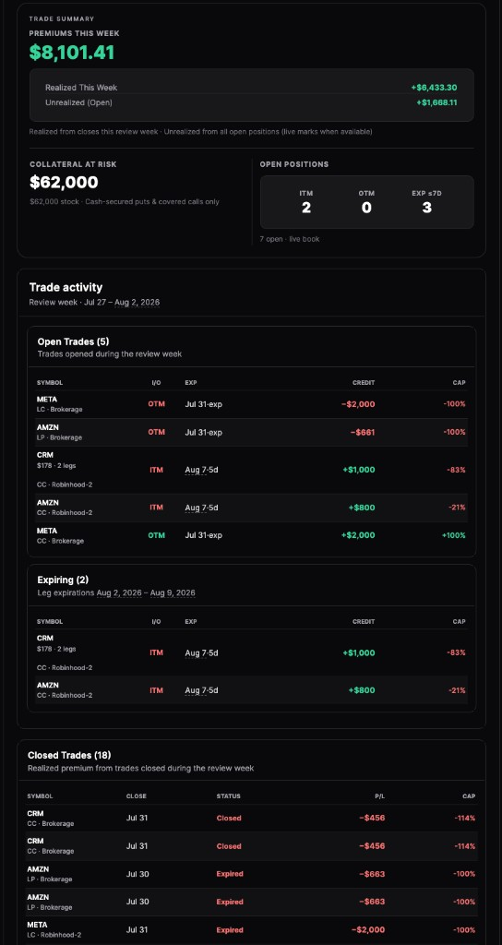Click 'Aug 7·5d' expiry for CRM in Open Trades

click(x=201, y=470)
